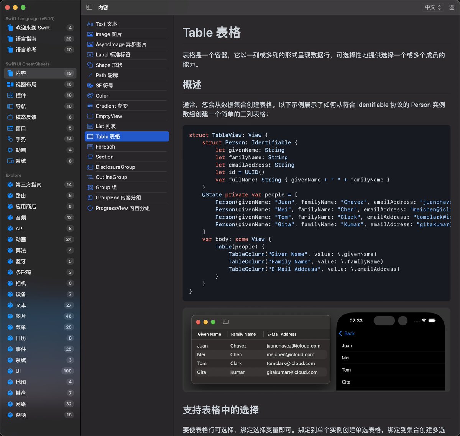Click the EmptyView dashed-frame icon
This screenshot has width=460, height=436.
90,116
